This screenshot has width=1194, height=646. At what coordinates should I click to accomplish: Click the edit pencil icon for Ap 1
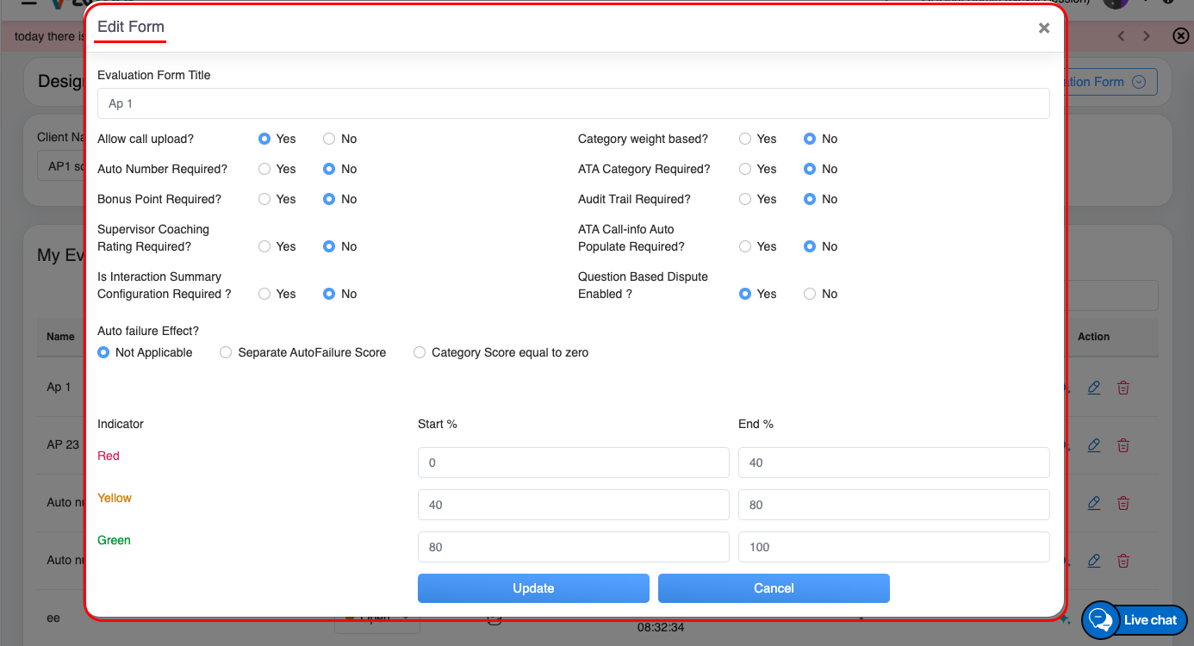1094,388
